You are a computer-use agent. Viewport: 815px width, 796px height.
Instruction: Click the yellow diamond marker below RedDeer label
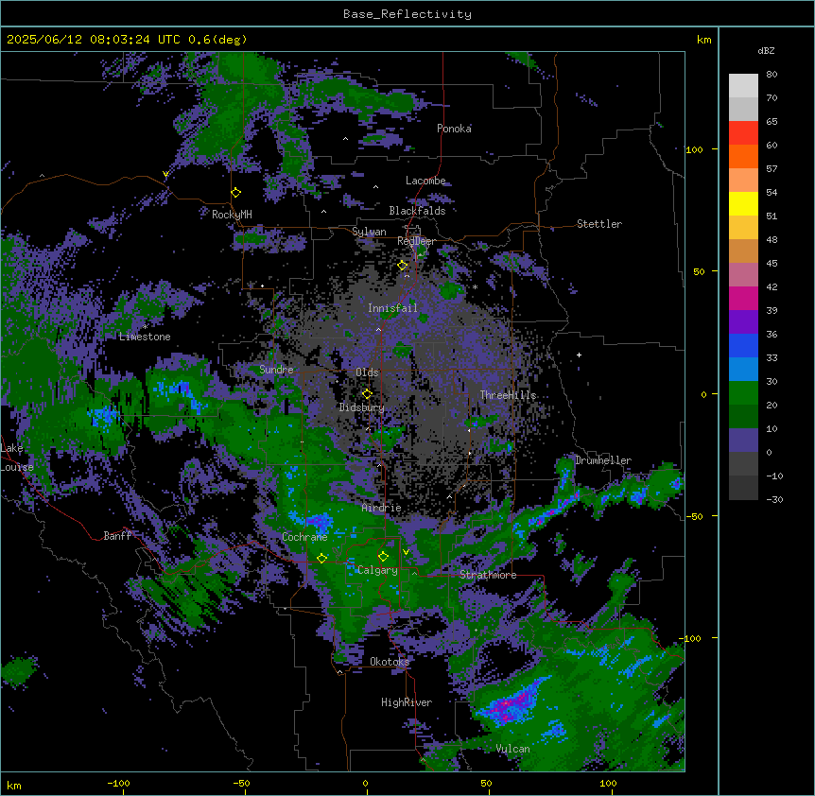tap(403, 266)
